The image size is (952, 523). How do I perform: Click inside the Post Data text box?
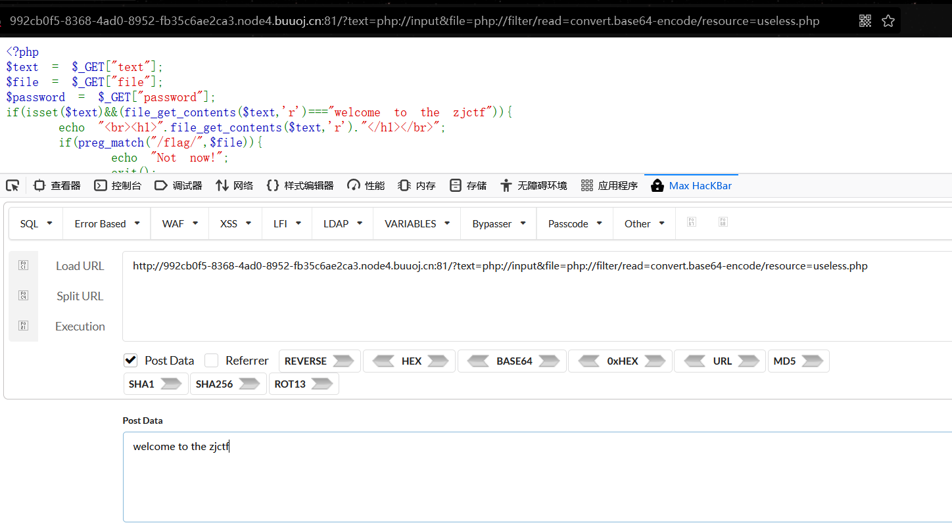click(537, 477)
